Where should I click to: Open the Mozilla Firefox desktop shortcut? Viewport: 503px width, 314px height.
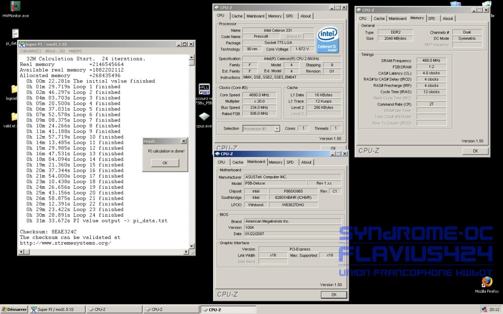pyautogui.click(x=487, y=282)
